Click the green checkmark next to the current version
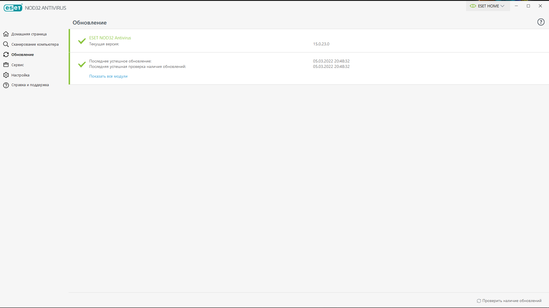This screenshot has height=308, width=549. 82,41
